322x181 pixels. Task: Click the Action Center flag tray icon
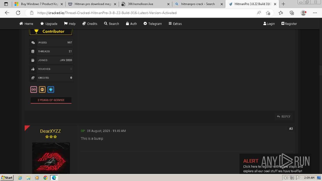298,178
